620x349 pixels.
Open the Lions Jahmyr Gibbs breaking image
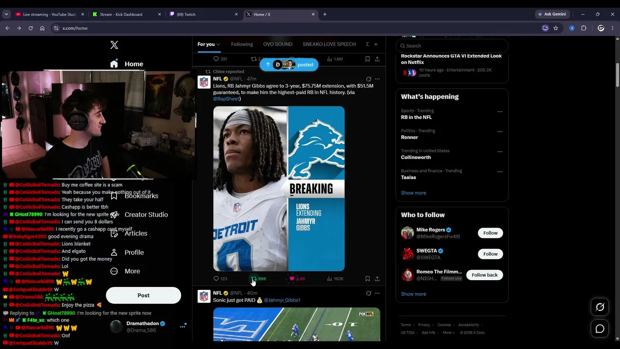coord(279,189)
